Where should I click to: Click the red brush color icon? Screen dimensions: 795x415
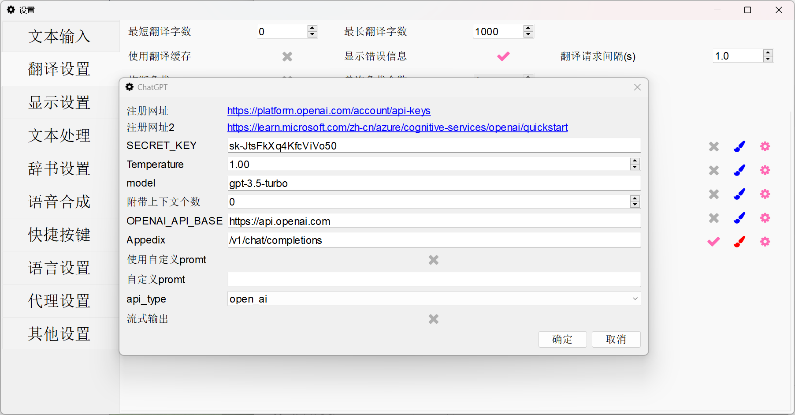pyautogui.click(x=739, y=242)
